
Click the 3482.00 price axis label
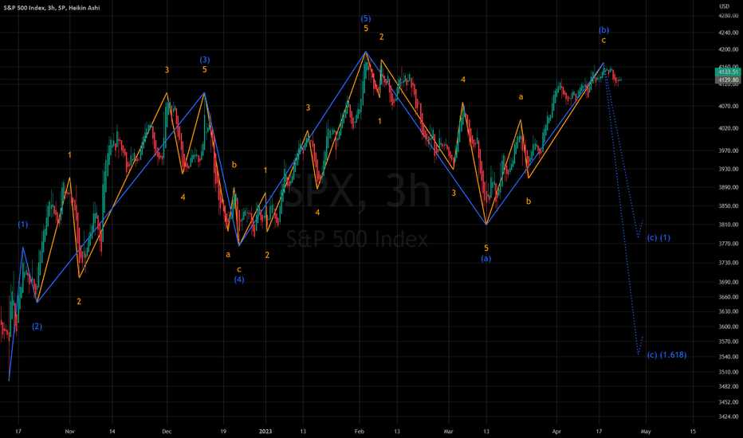(729, 387)
